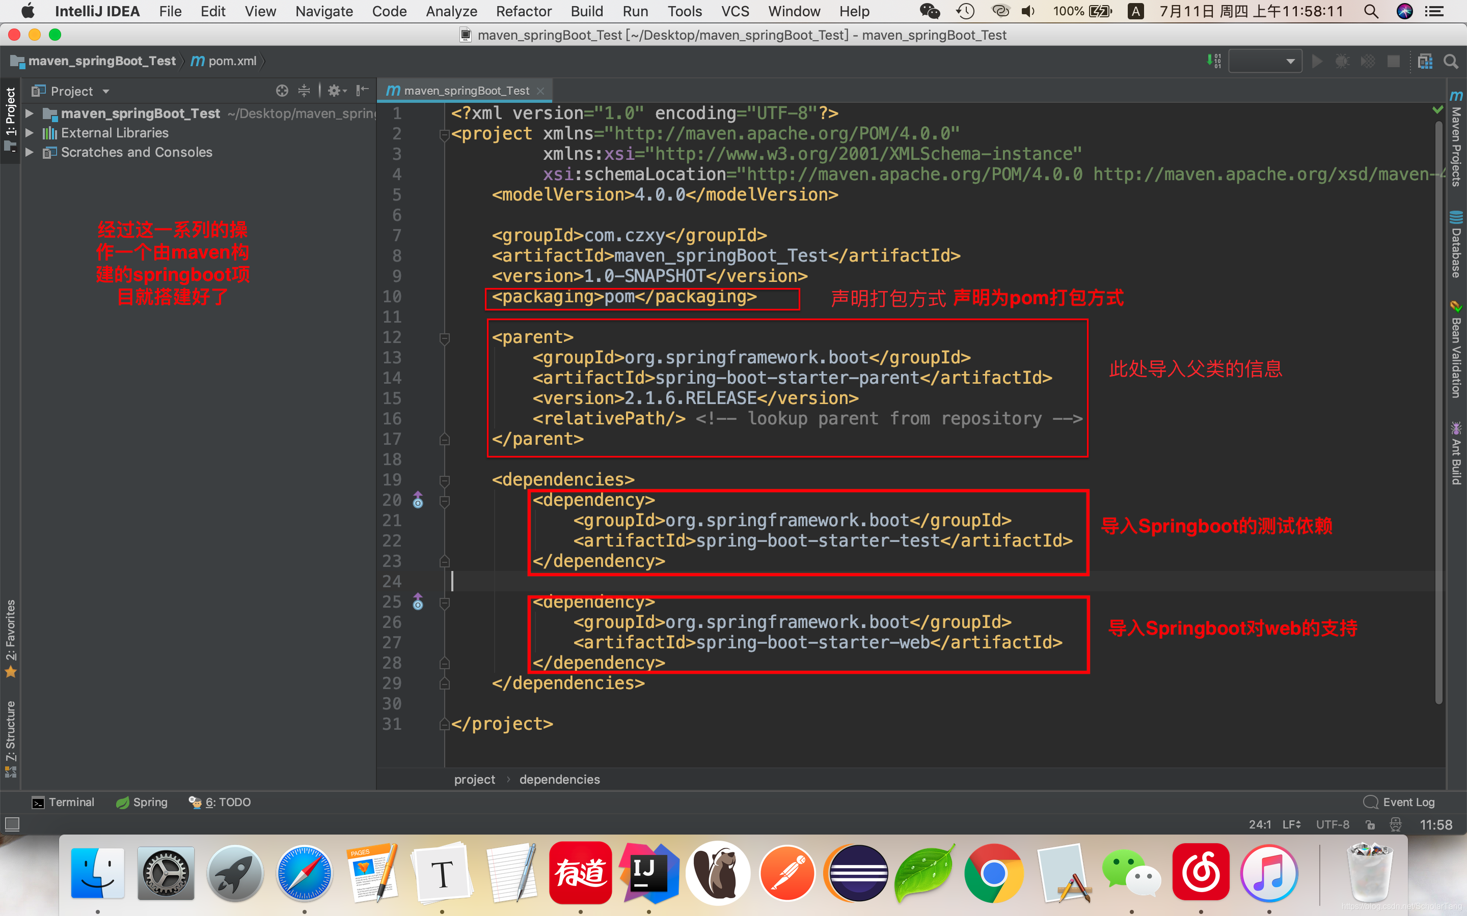
Task: Click the maven_springBoot_Test navigation bar breadcrumb
Action: tap(94, 61)
